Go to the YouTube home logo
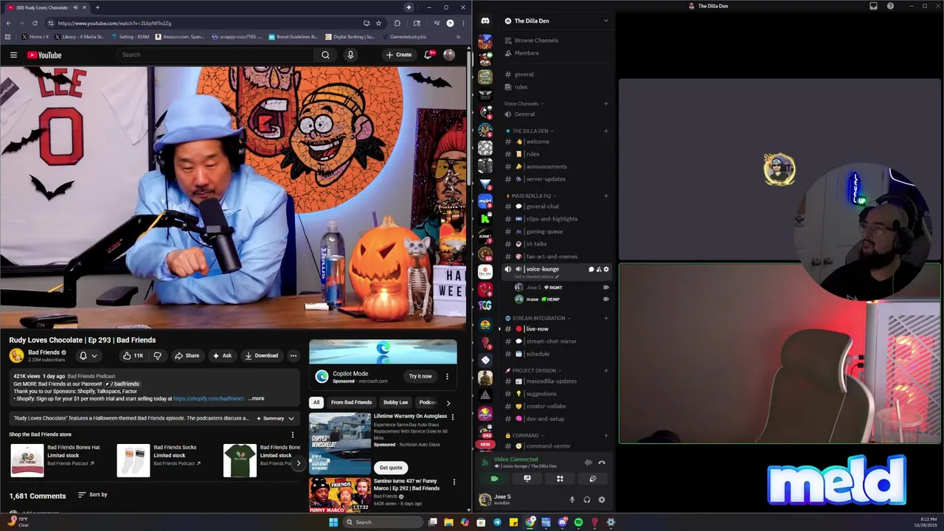This screenshot has height=531, width=944. pyautogui.click(x=44, y=55)
